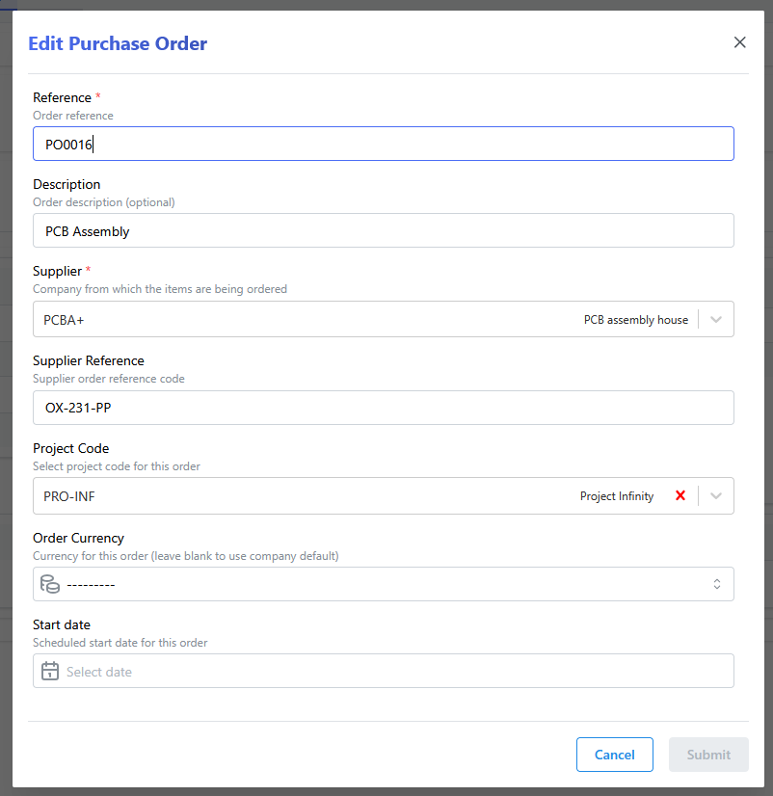Click the Supplier Reference field OX-231-PP
773x796 pixels.
pyautogui.click(x=384, y=408)
